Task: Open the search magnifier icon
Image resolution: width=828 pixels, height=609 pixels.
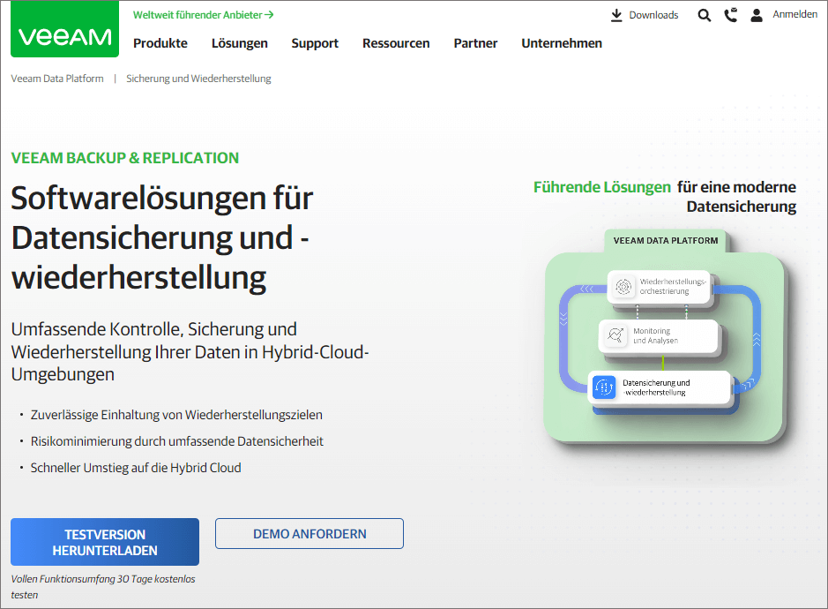Action: (x=704, y=15)
